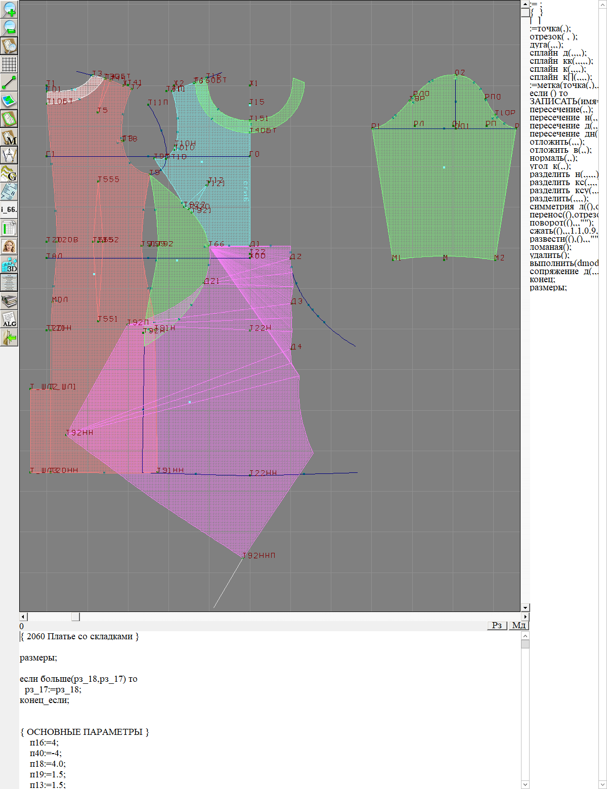607x789 pixels.
Task: Insert the 'пересечение(,,);' command from list
Action: coord(561,110)
